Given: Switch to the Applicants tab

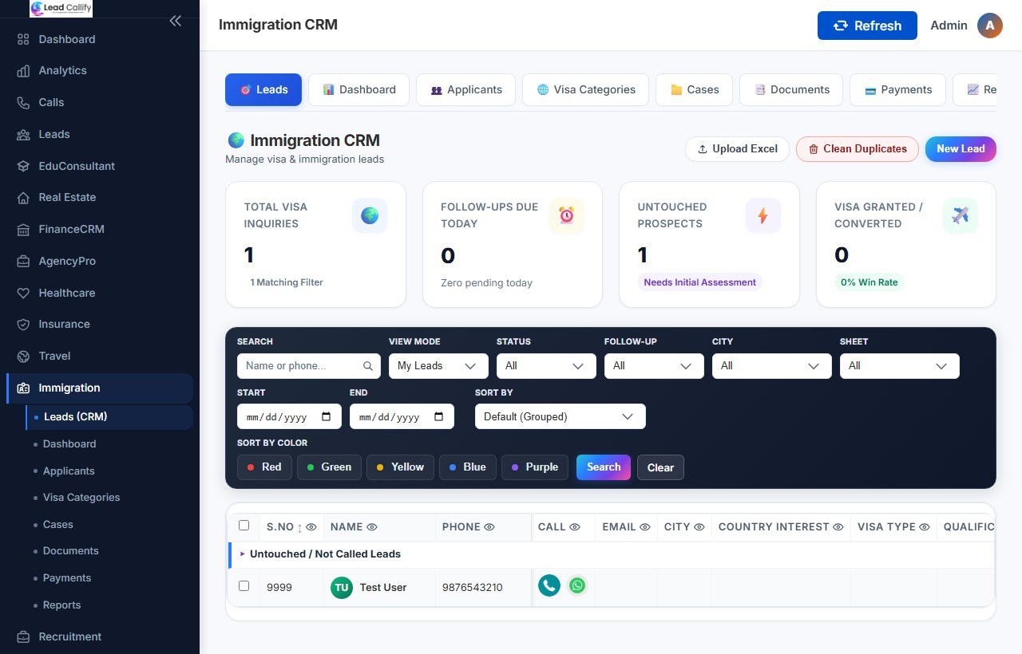Looking at the screenshot, I should click(x=467, y=89).
